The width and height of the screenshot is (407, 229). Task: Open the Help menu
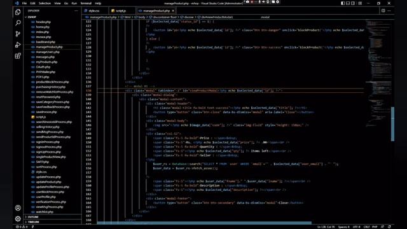(x=98, y=3)
